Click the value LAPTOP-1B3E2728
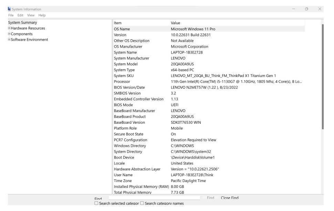 187,52
